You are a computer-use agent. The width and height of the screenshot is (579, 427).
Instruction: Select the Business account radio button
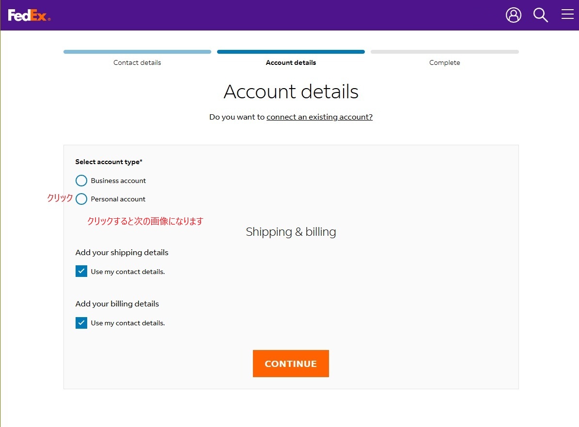coord(81,181)
